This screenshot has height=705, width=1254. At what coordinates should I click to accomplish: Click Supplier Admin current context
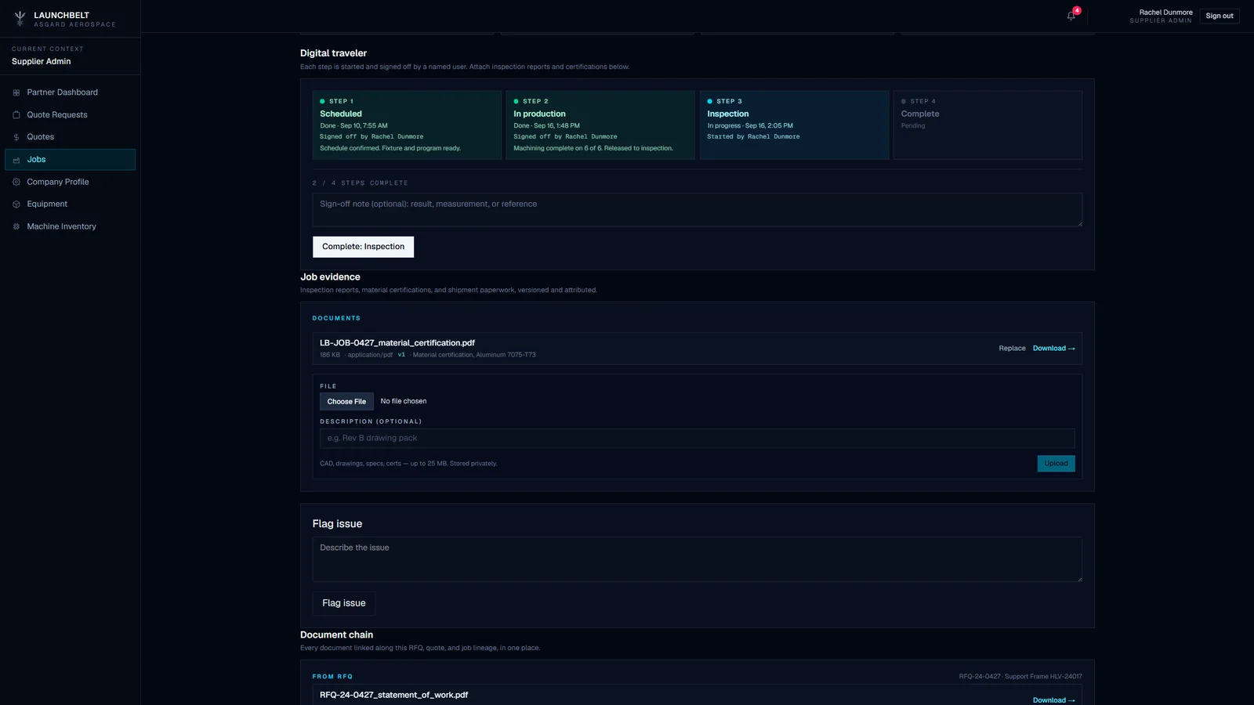pyautogui.click(x=42, y=61)
